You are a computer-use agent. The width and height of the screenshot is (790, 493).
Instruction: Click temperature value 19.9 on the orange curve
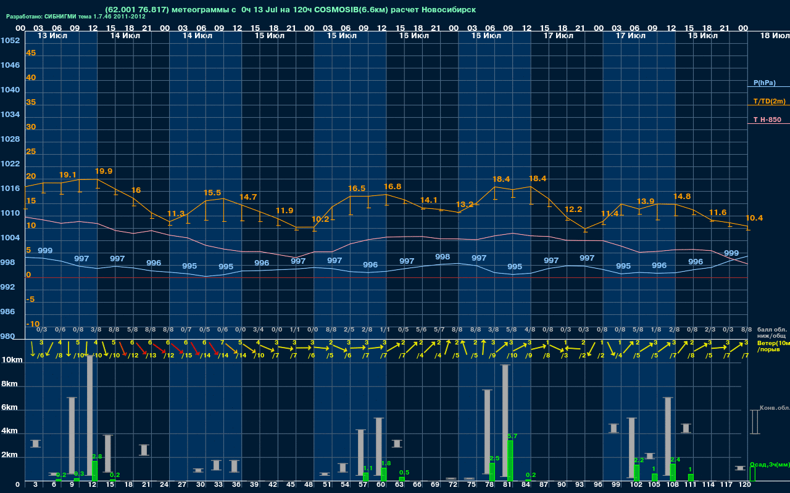click(x=104, y=171)
